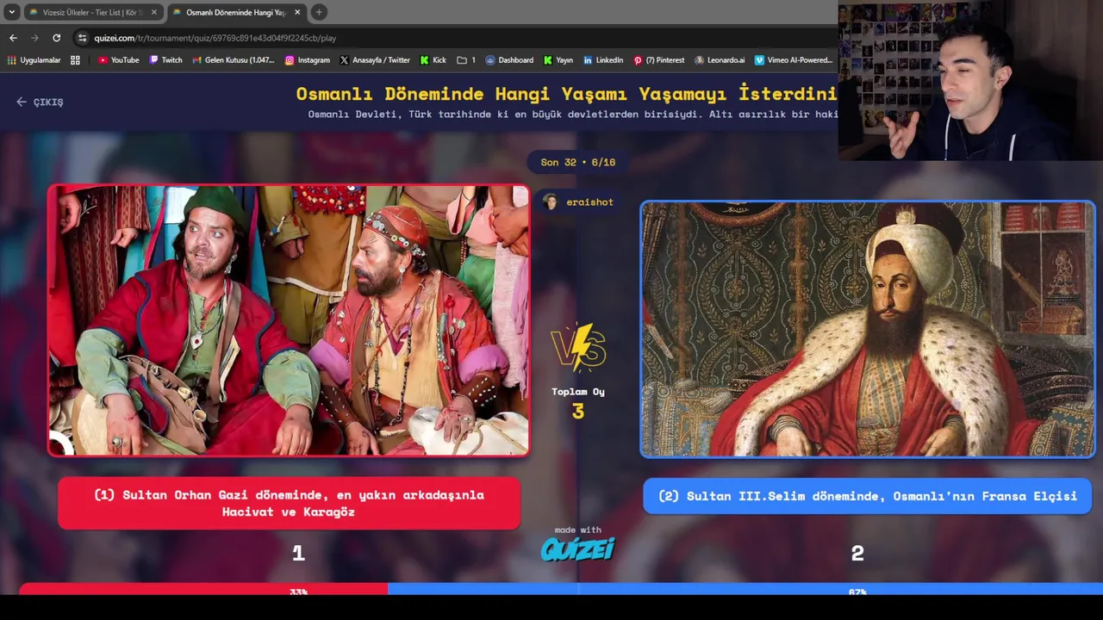Screen dimensions: 1103x620
Task: Open the tab search dropdown arrow
Action: point(12,12)
